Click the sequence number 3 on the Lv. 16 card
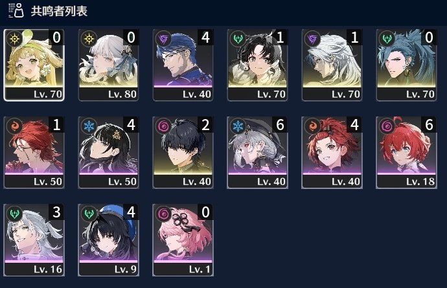Viewport: 447px width, 288px height. tap(56, 212)
